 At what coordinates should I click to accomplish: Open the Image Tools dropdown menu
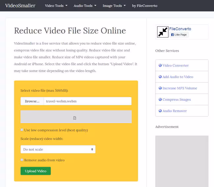[114, 6]
